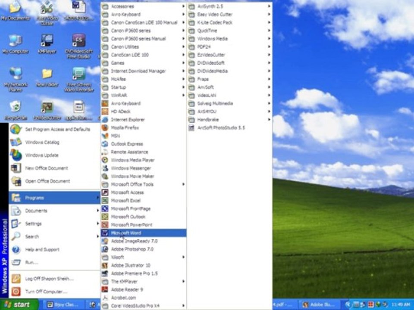Image resolution: width=414 pixels, height=310 pixels.
Task: Open Windows Catalog
Action: pos(54,142)
